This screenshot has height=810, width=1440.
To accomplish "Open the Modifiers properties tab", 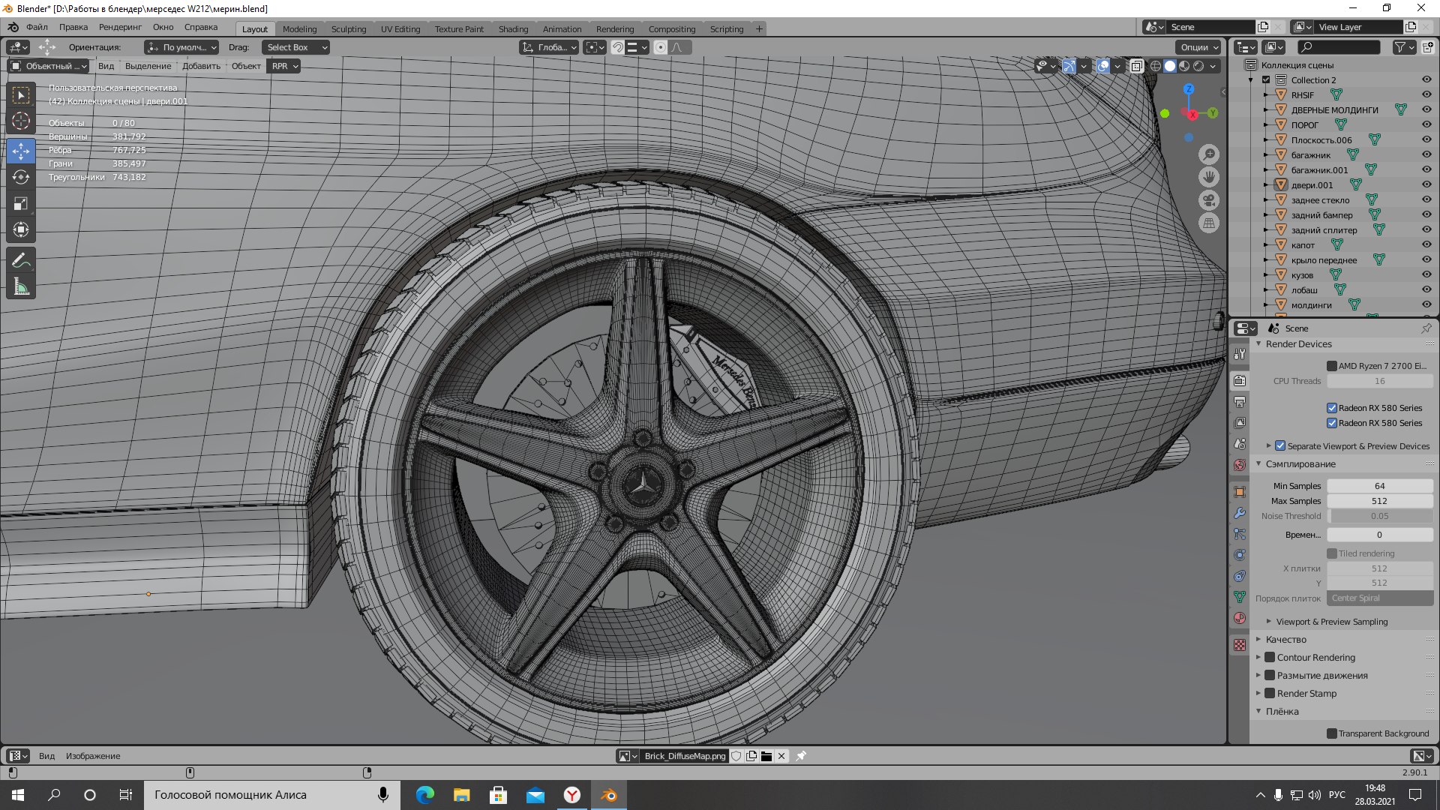I will point(1240,513).
